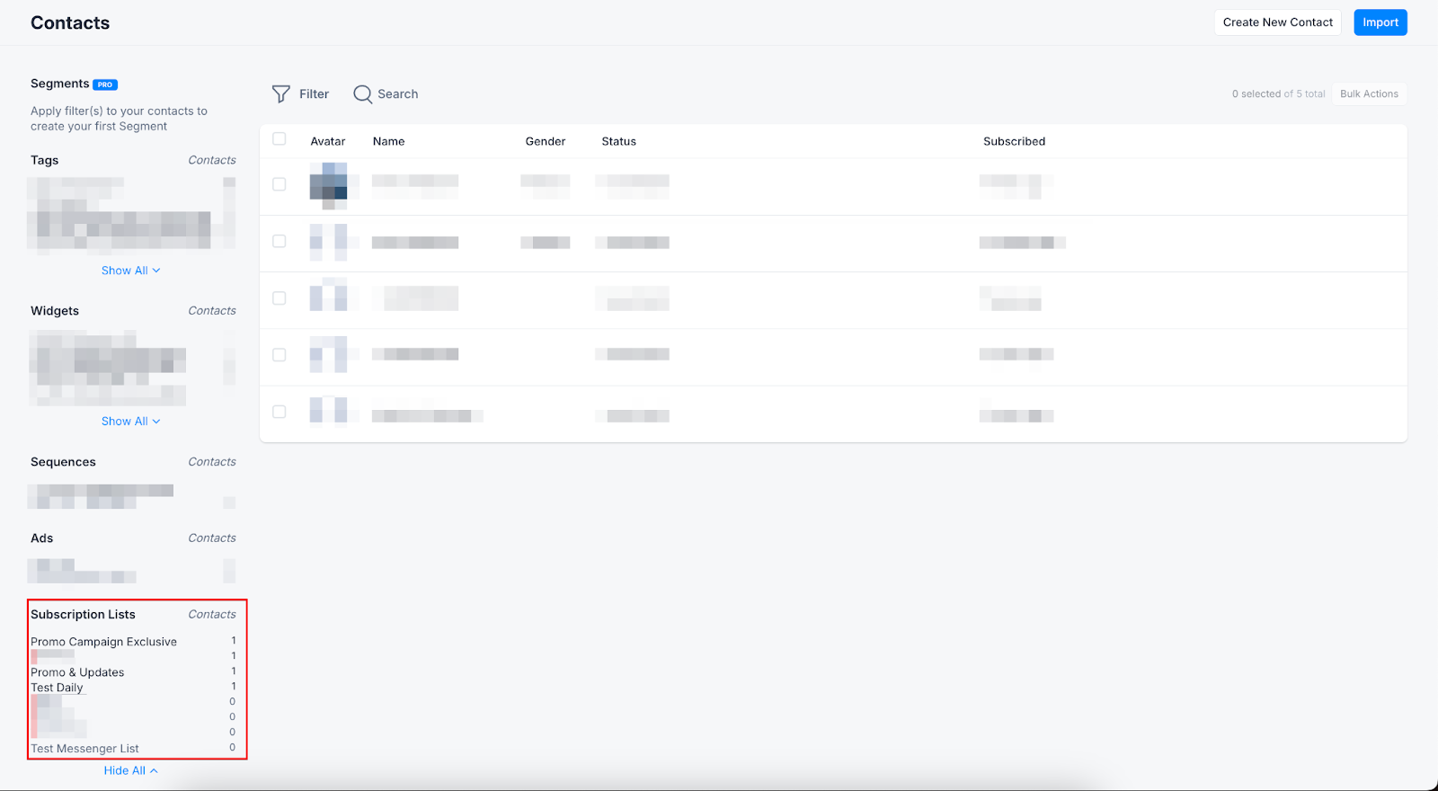Open the Bulk Actions dropdown
Image resolution: width=1438 pixels, height=791 pixels.
(1369, 94)
